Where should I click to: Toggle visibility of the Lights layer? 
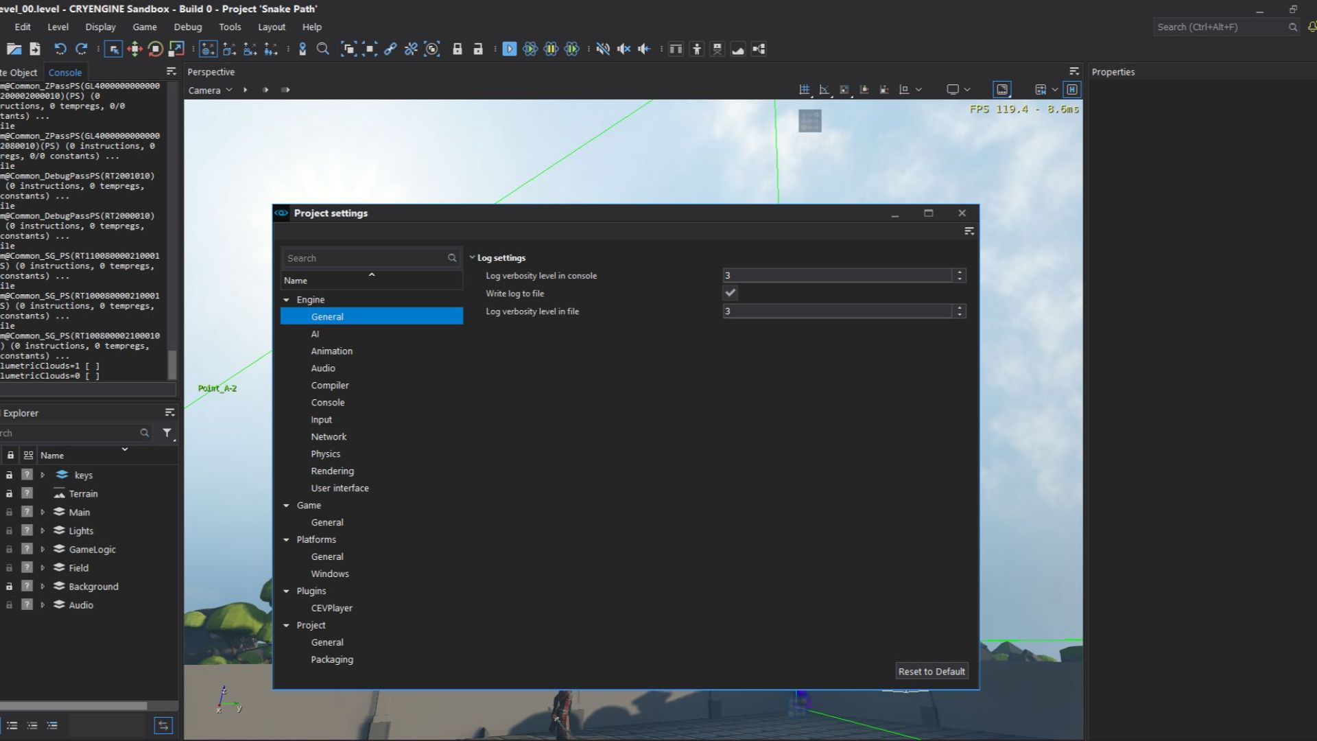tap(27, 530)
